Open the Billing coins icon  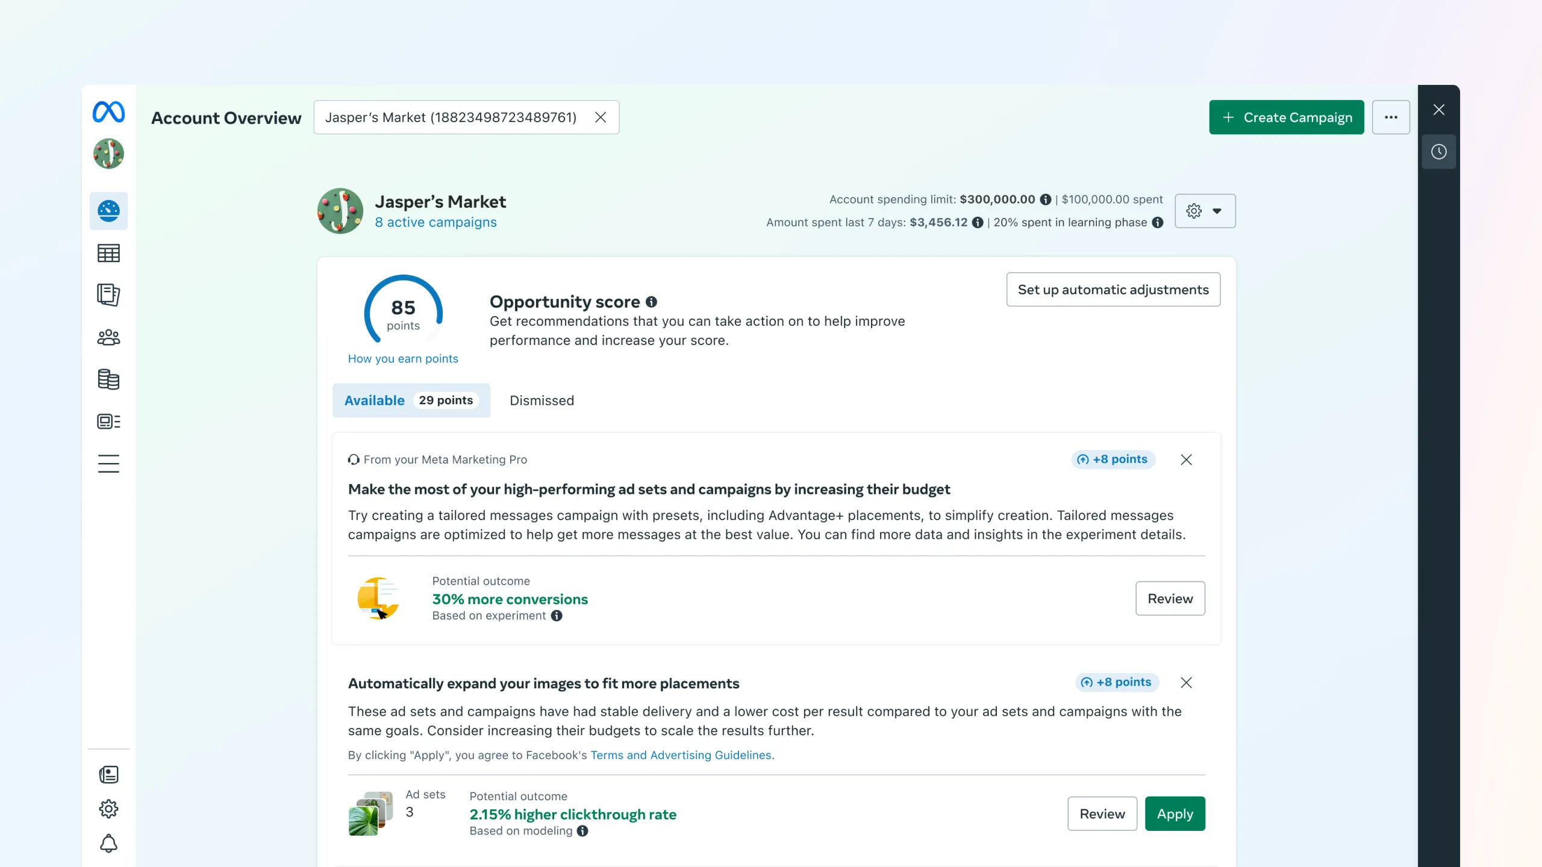pos(108,379)
